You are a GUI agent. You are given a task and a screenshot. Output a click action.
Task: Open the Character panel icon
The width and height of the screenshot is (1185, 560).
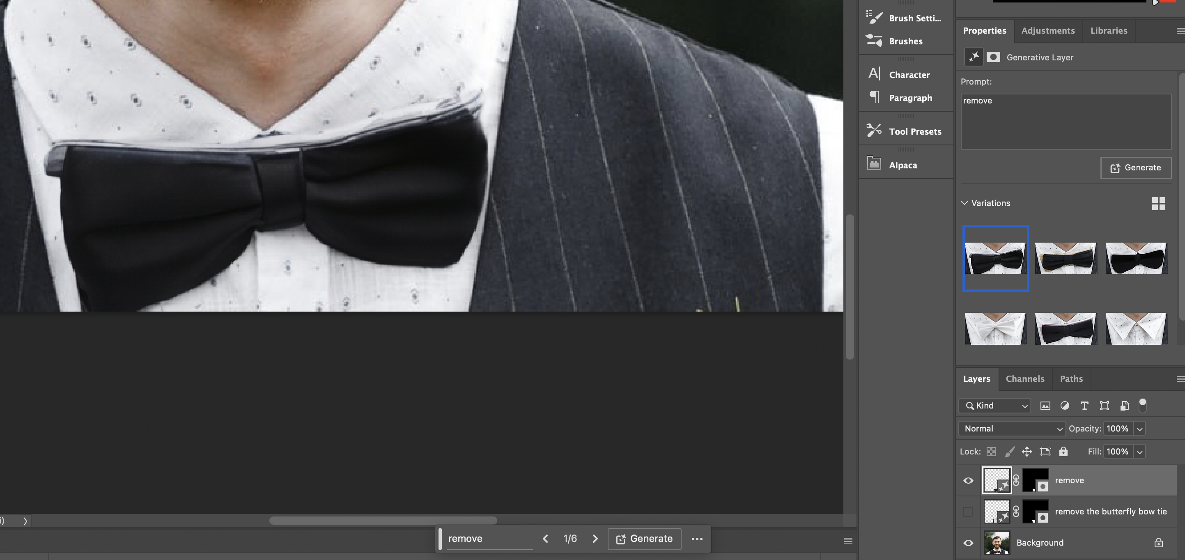point(874,74)
